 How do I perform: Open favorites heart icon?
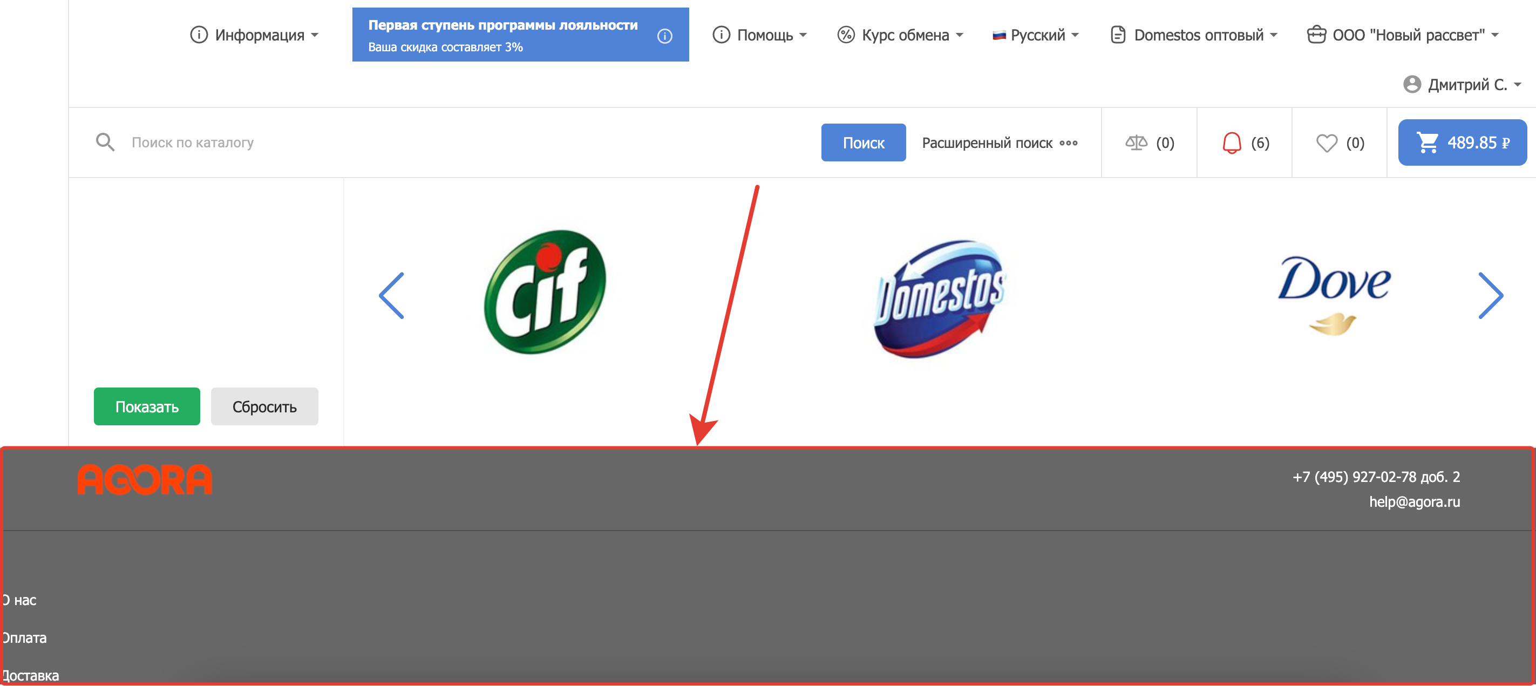pos(1326,142)
